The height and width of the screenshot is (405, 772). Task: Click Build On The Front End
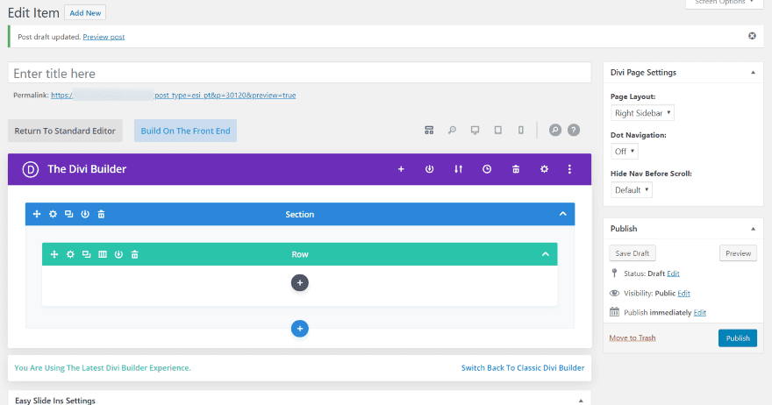186,131
